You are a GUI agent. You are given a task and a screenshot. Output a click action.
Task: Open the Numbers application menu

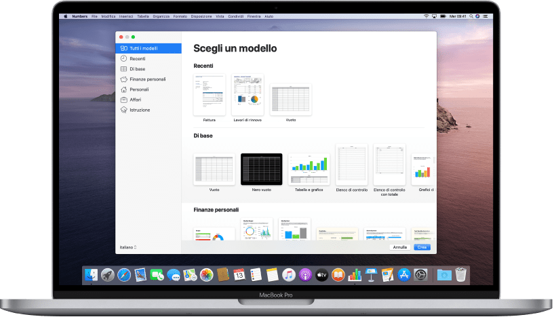[x=80, y=16]
